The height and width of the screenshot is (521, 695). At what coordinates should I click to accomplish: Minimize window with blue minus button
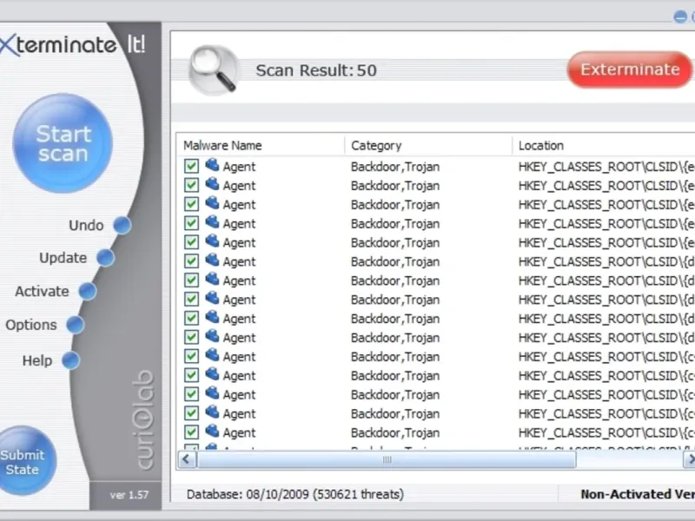click(x=680, y=16)
